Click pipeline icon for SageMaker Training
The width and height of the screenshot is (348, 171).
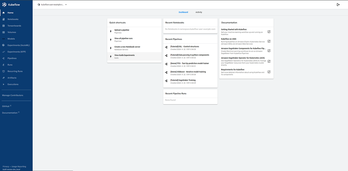[x=166, y=81]
